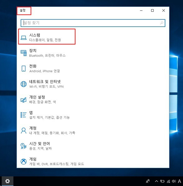
Task: Open 시간 및 언어 category title
Action: pyautogui.click(x=40, y=144)
